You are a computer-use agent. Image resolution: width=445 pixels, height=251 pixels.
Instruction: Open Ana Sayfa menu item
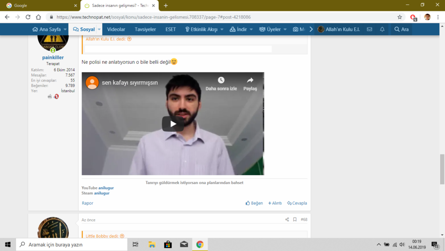[x=46, y=29]
